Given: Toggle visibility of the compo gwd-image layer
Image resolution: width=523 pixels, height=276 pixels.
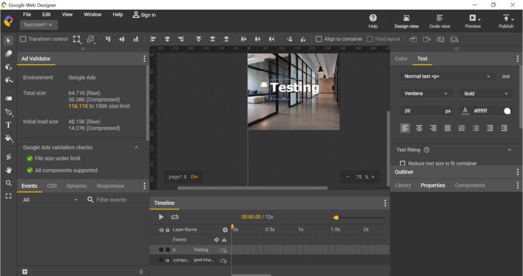Looking at the screenshot, I should [x=161, y=260].
